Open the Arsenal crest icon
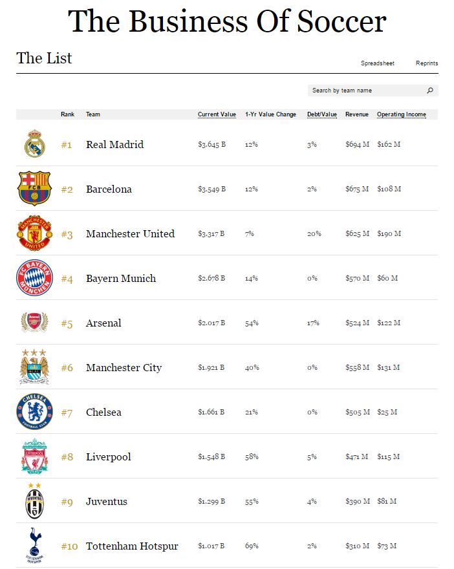The height and width of the screenshot is (569, 454). [x=34, y=323]
